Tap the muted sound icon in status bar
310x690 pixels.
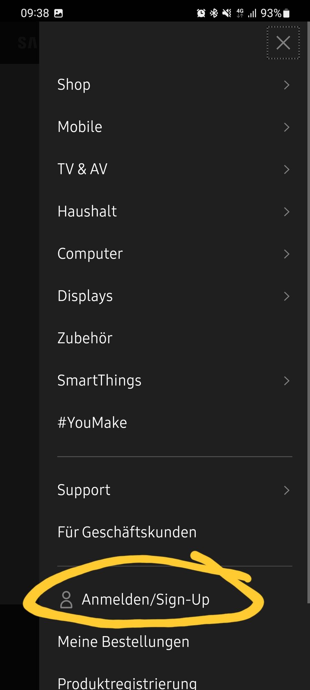pyautogui.click(x=227, y=13)
